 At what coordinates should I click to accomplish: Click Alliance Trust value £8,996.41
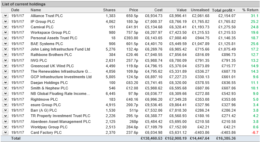(178, 16)
